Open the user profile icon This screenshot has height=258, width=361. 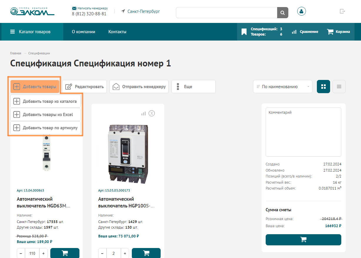pyautogui.click(x=301, y=11)
